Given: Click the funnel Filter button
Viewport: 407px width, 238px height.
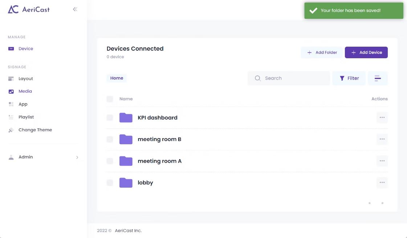Looking at the screenshot, I should [349, 78].
